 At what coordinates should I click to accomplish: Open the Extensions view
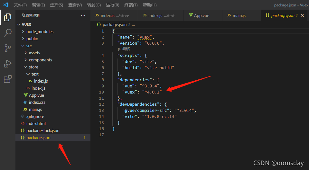pyautogui.click(x=7, y=79)
